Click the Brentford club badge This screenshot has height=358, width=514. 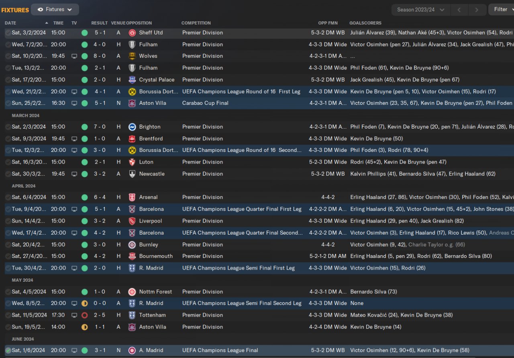[132, 139]
